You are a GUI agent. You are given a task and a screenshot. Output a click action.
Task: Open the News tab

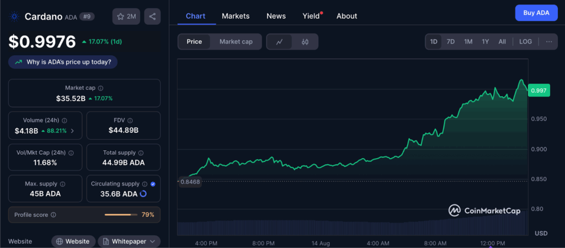(x=276, y=16)
